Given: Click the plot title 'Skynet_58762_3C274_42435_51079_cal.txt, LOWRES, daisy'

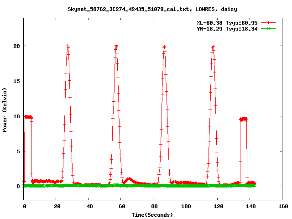Looking at the screenshot, I should click(x=152, y=9).
